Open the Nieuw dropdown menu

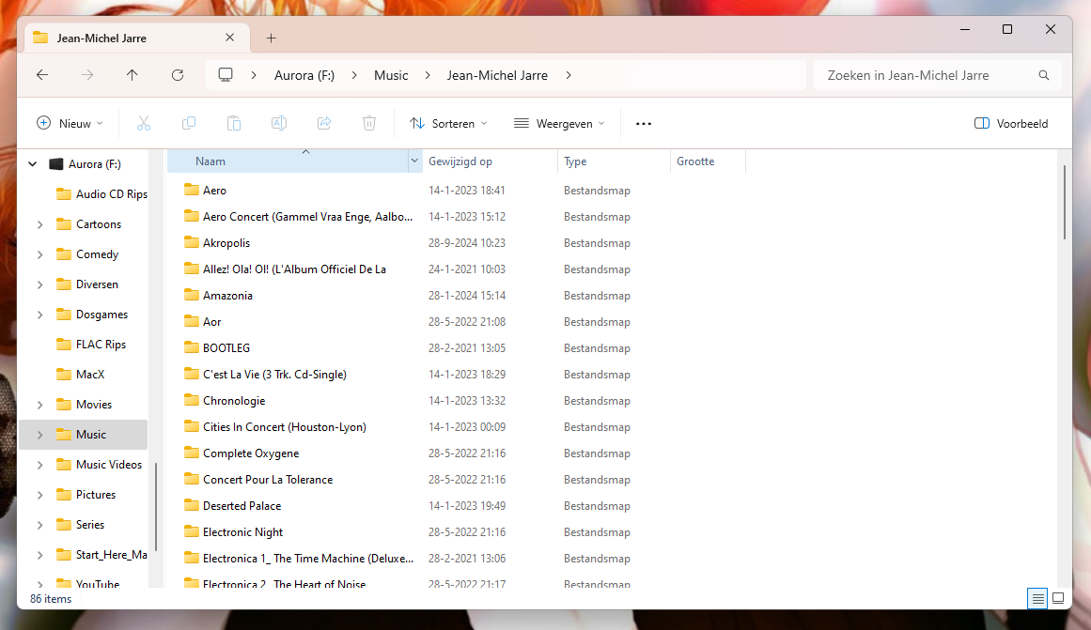(70, 123)
